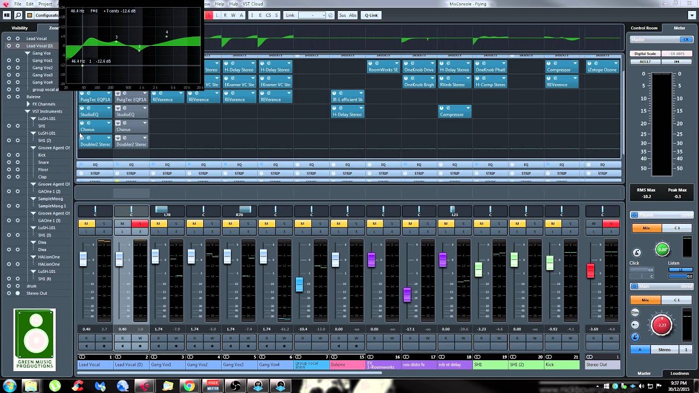Open Google Chrome from taskbar
Viewport: 699px width, 393px height.
coord(189,386)
